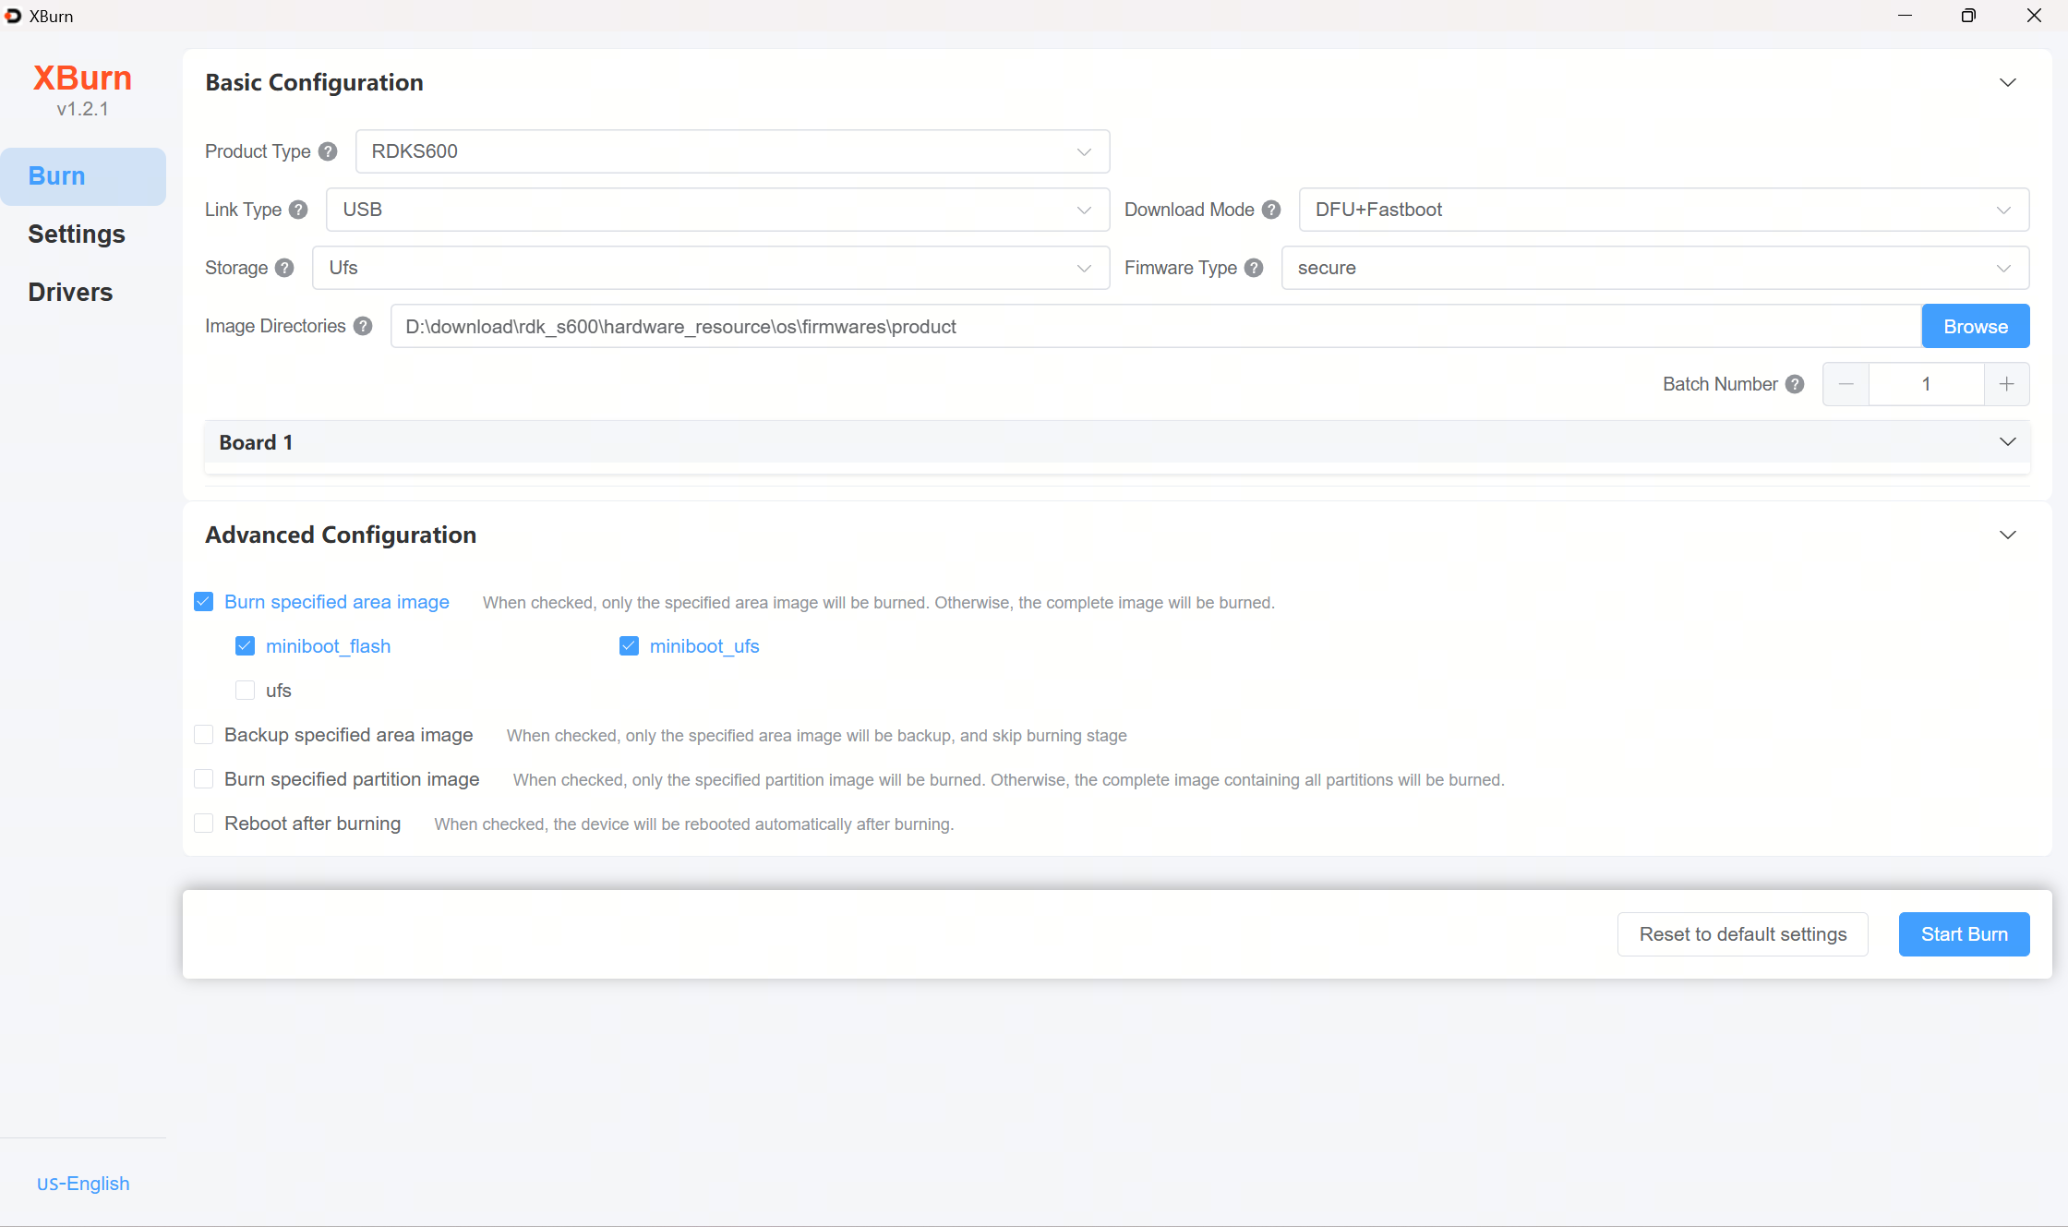Open the Product Type dropdown
Screen dimensions: 2068x1227
click(732, 151)
